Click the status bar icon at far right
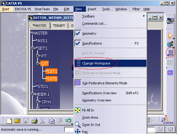Viewport: 177px width, 134px height. [170, 129]
